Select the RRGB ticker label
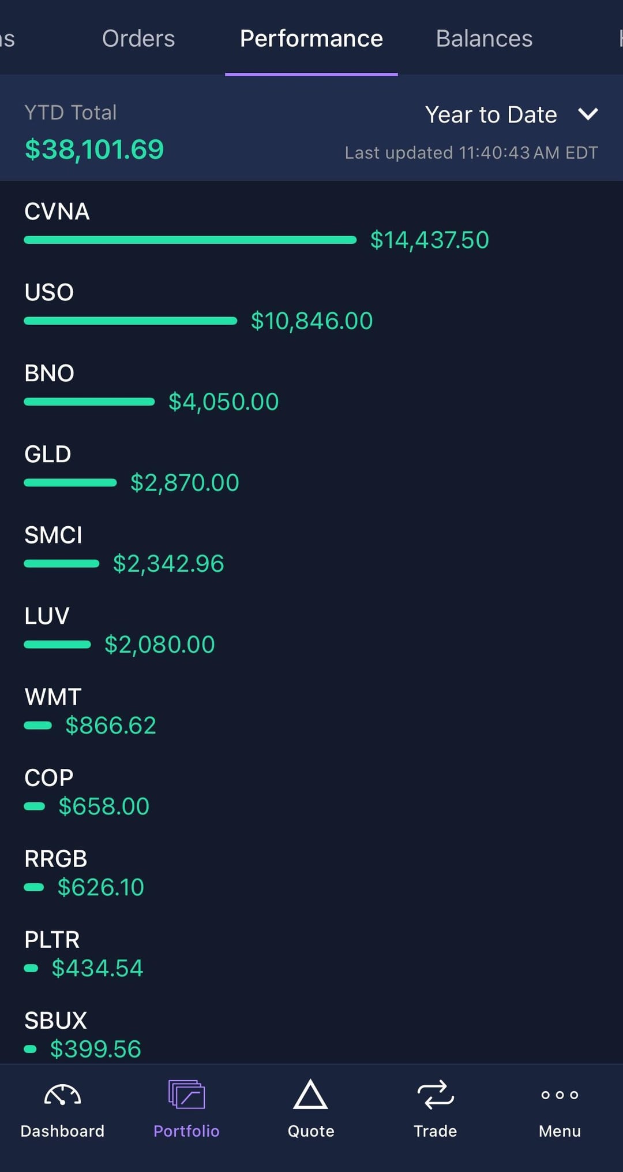Screen dimensions: 623x1172 point(56,859)
